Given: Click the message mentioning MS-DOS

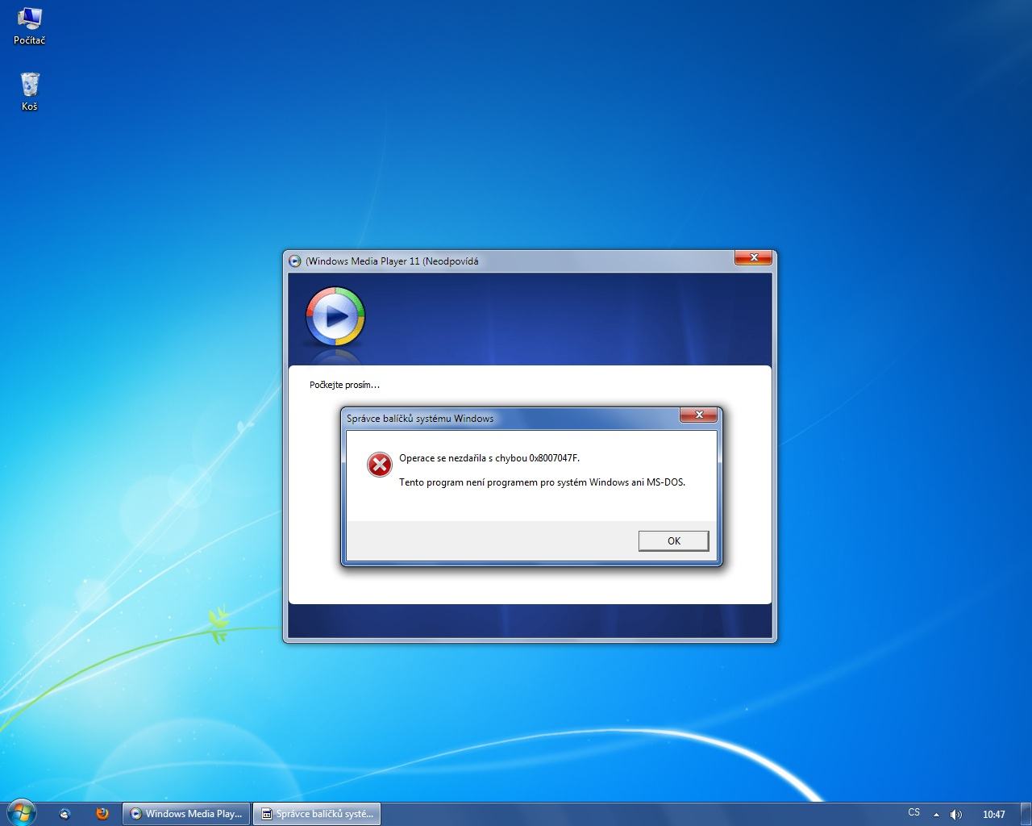Looking at the screenshot, I should pyautogui.click(x=543, y=482).
